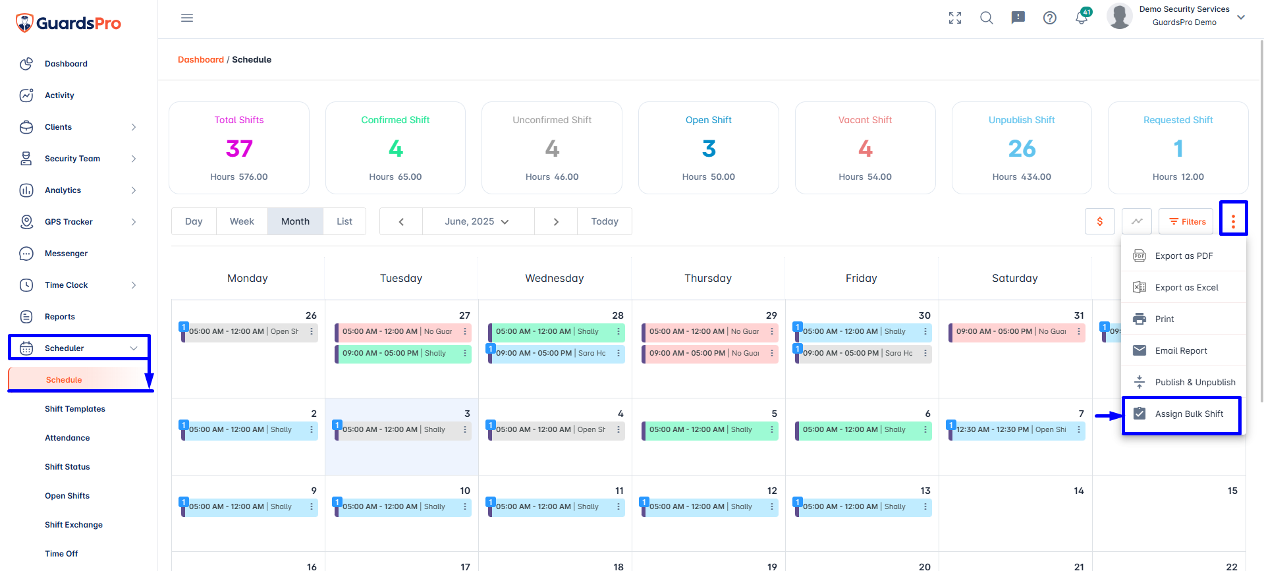Click the Email Report envelope icon
Screen dimensions: 1264x571
pos(1140,350)
